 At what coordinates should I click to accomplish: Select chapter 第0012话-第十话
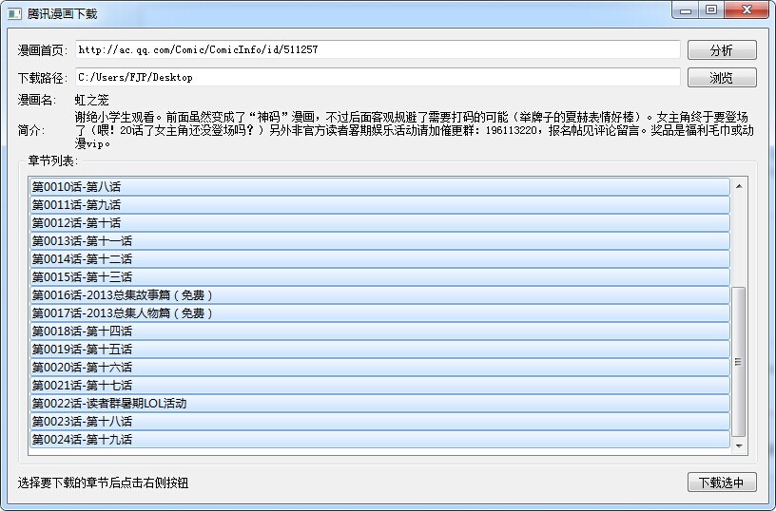(x=379, y=223)
